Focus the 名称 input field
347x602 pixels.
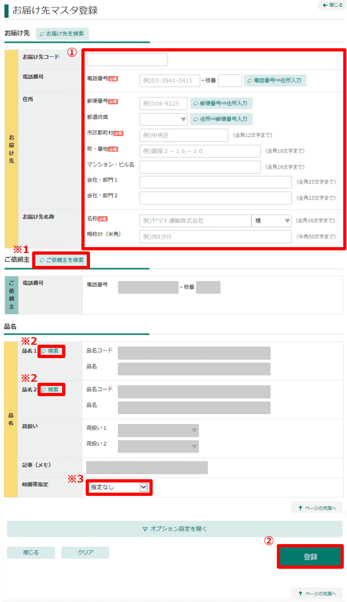pos(195,221)
